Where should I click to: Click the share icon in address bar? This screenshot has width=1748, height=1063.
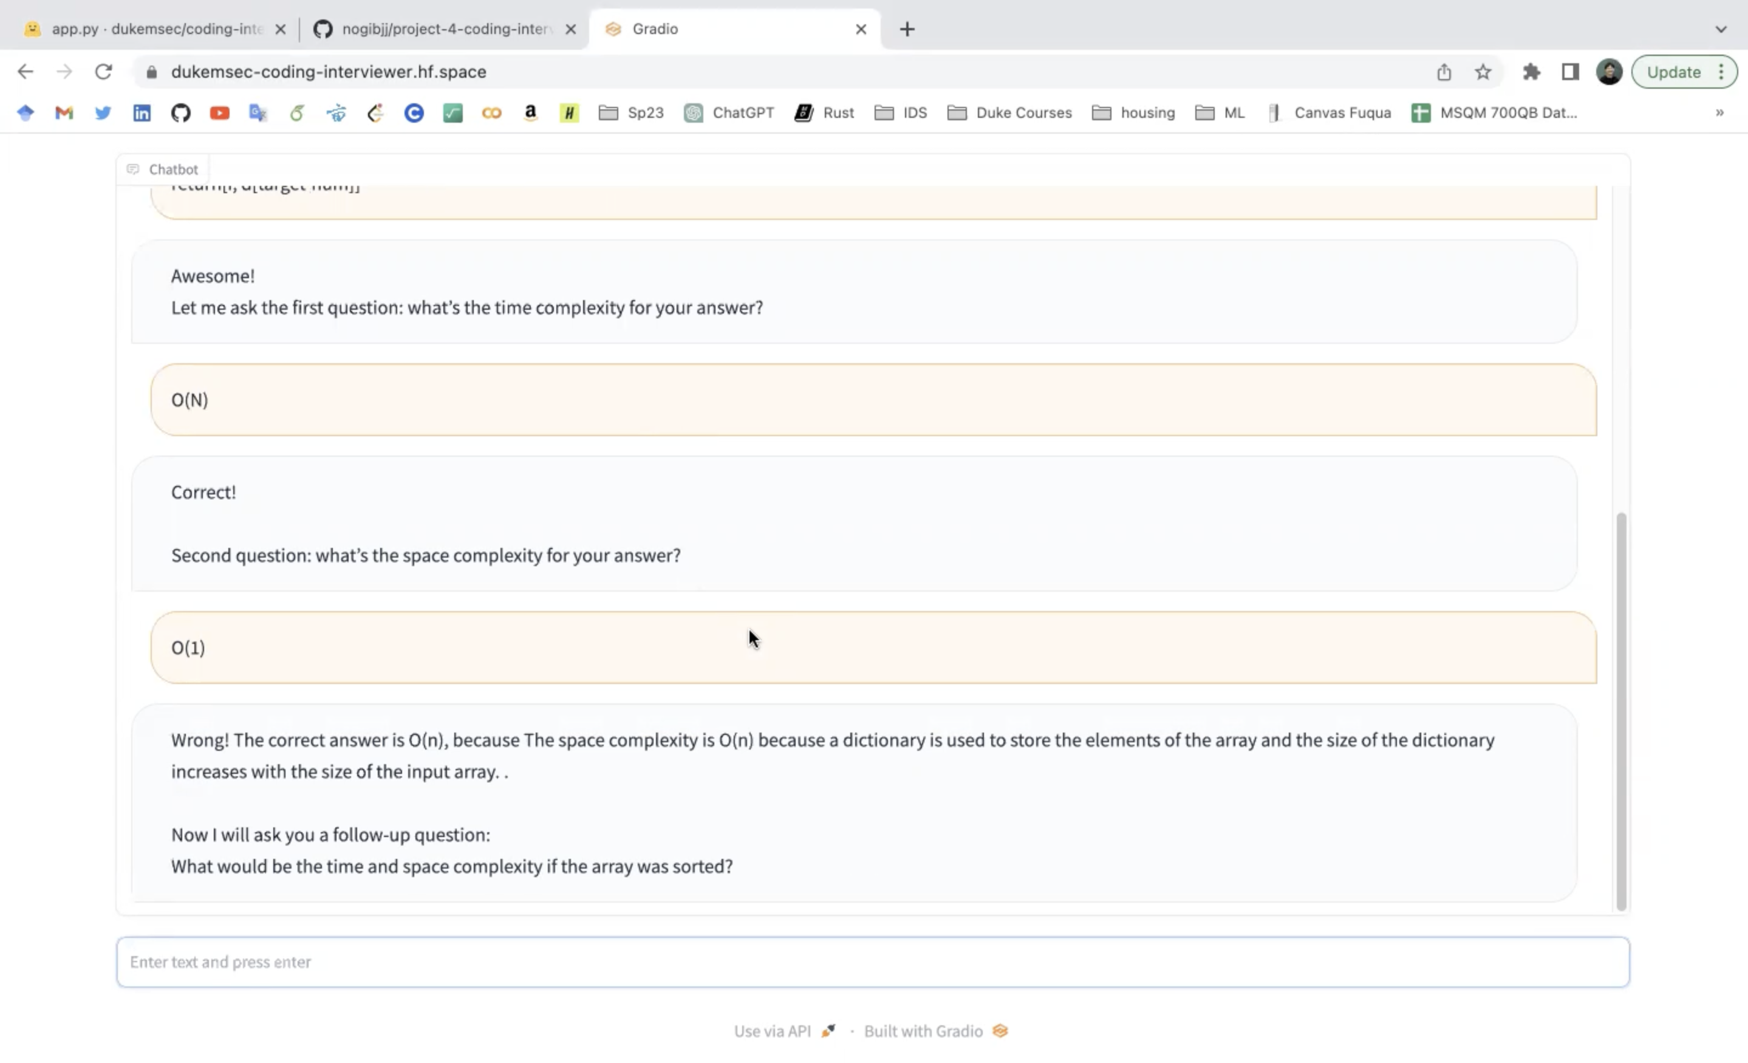pyautogui.click(x=1444, y=72)
